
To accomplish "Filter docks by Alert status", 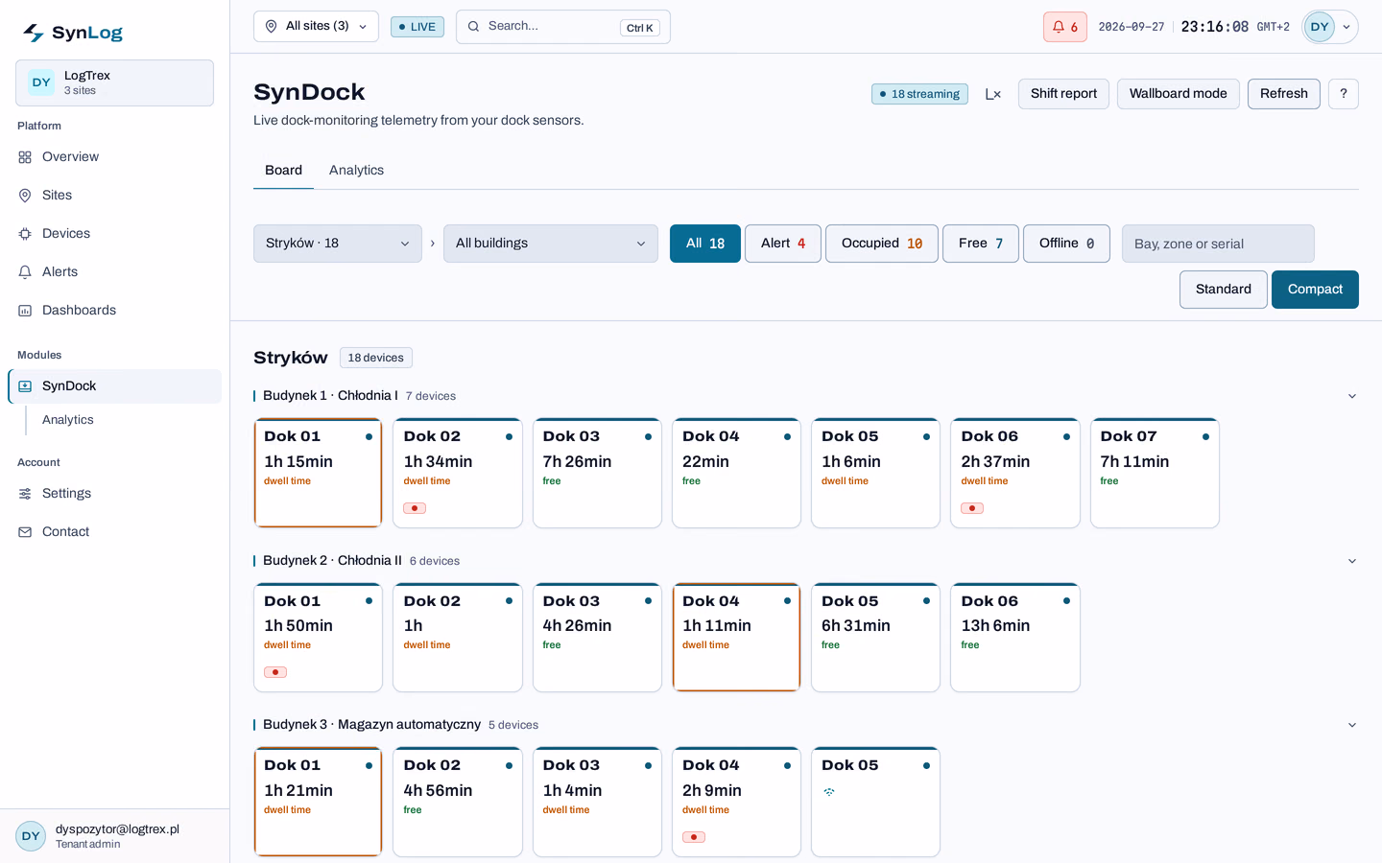I will pyautogui.click(x=783, y=244).
